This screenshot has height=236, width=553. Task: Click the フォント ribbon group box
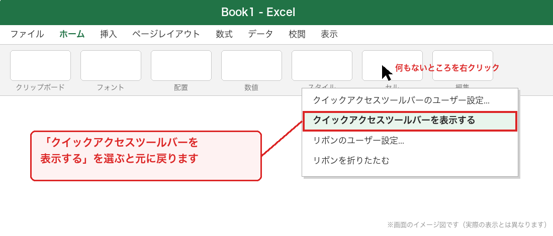(111, 65)
